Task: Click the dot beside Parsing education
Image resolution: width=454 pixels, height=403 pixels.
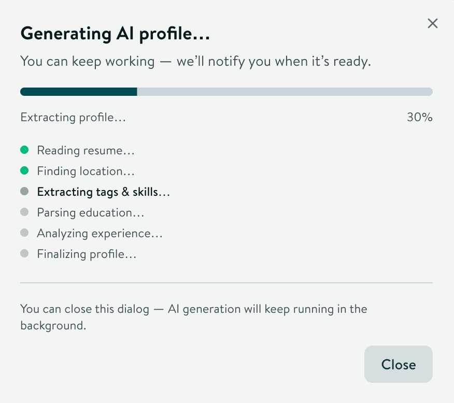Action: tap(24, 212)
